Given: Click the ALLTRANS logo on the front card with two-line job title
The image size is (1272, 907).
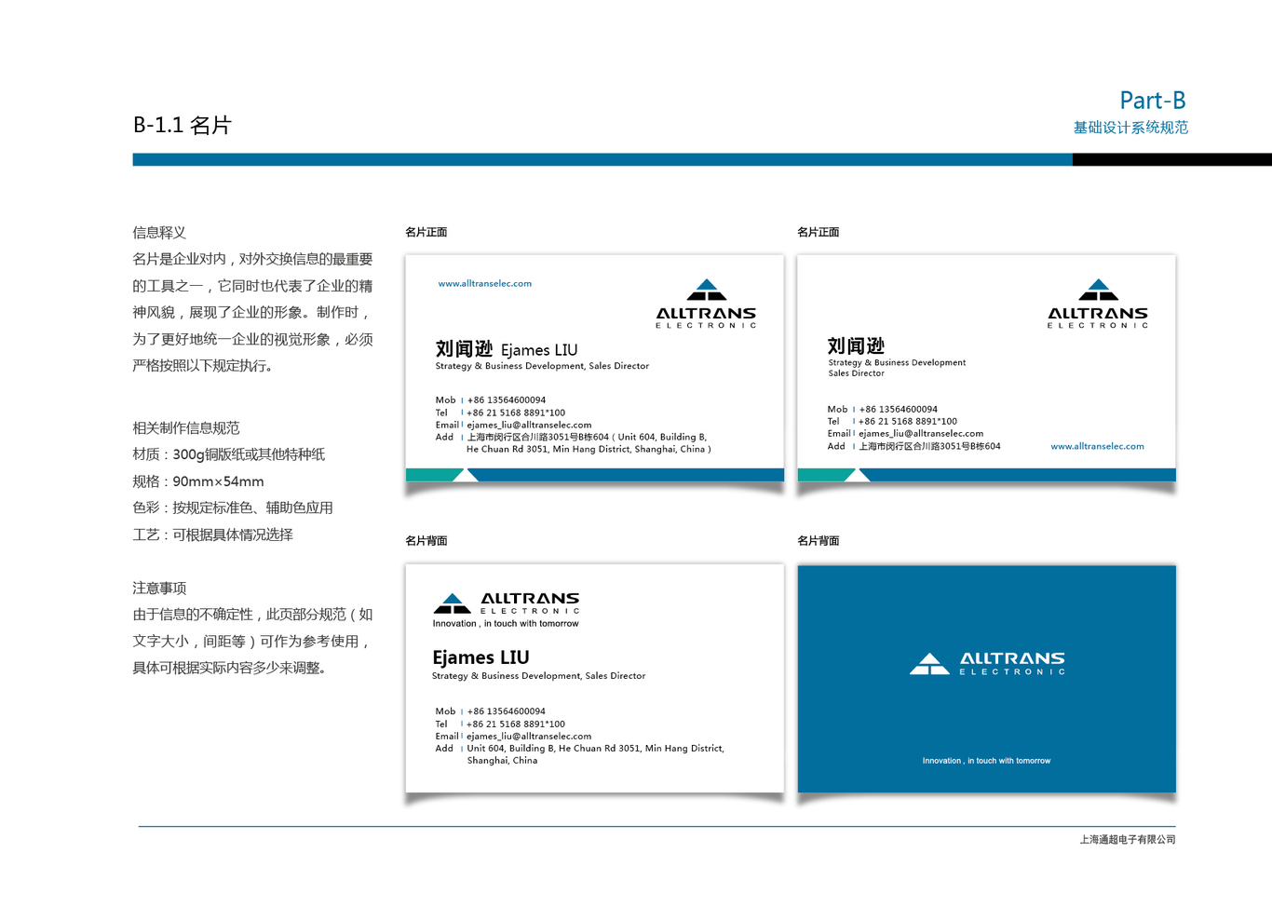Looking at the screenshot, I should click(1098, 304).
